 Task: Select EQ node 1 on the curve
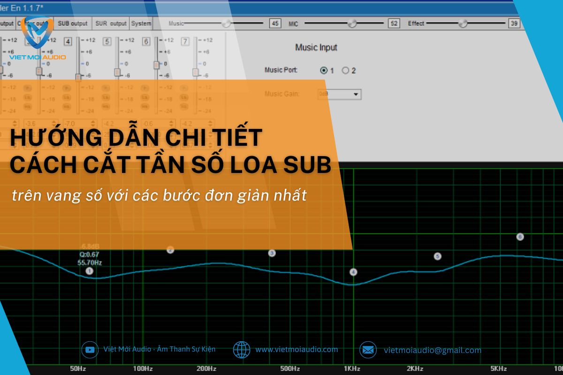pyautogui.click(x=90, y=270)
